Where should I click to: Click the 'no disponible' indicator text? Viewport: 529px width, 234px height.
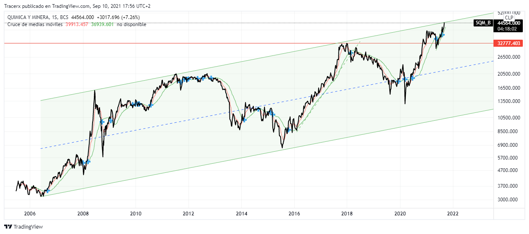(x=131, y=24)
